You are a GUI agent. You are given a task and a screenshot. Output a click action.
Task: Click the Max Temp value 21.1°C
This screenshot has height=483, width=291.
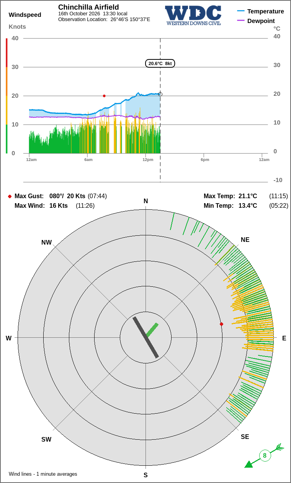coord(248,196)
